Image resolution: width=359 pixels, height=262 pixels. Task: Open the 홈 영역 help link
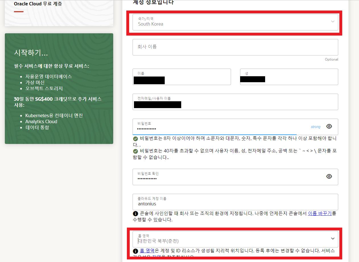point(147,251)
